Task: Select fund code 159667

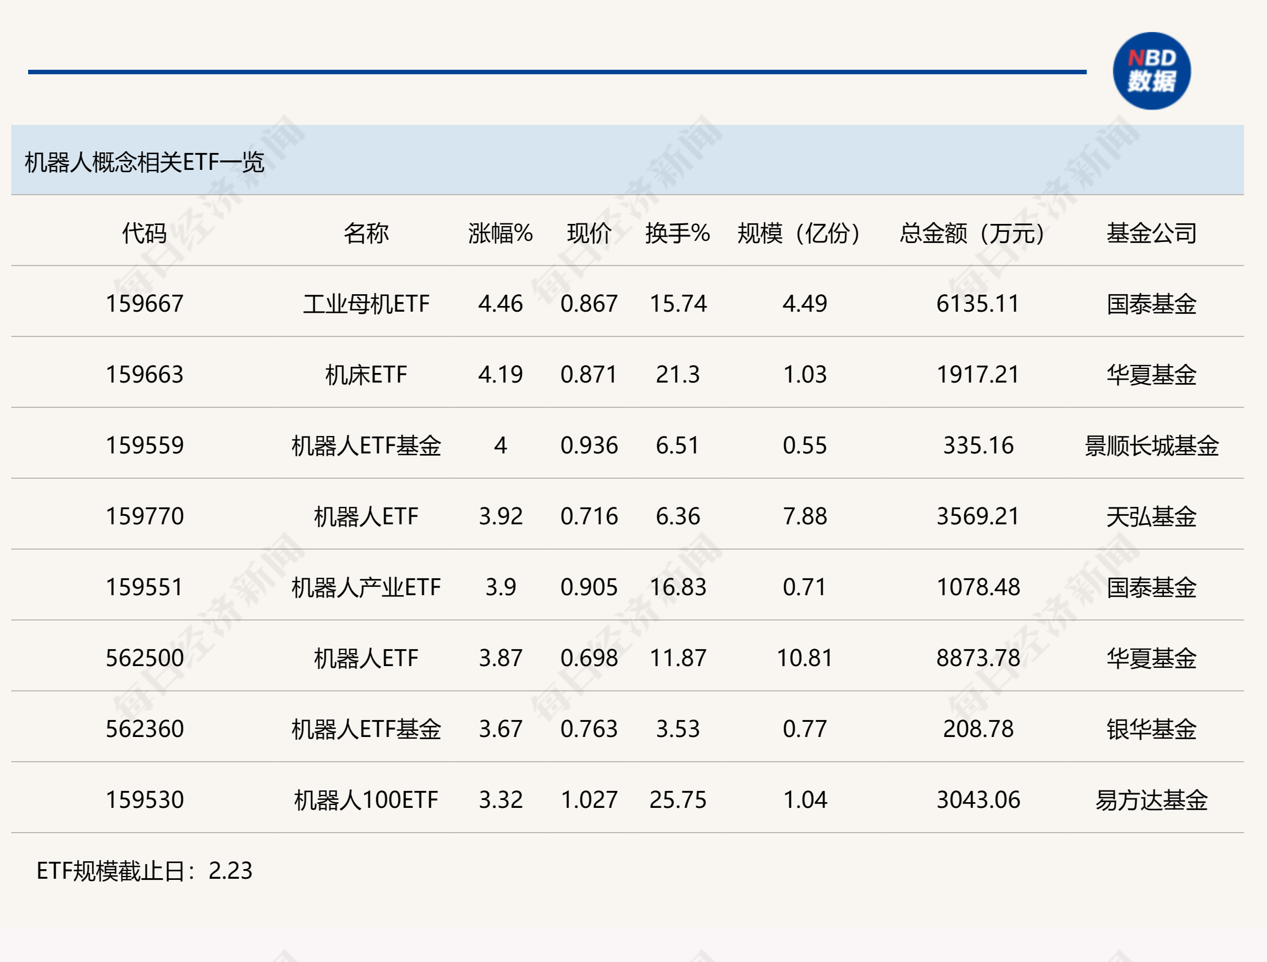Action: (145, 303)
